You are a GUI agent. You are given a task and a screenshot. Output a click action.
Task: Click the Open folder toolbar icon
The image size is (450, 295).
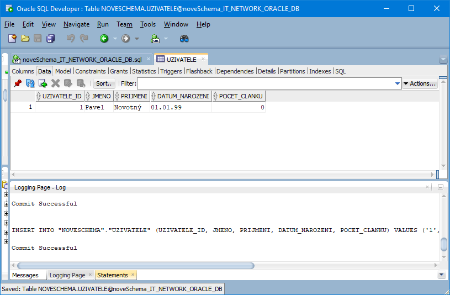coord(25,39)
